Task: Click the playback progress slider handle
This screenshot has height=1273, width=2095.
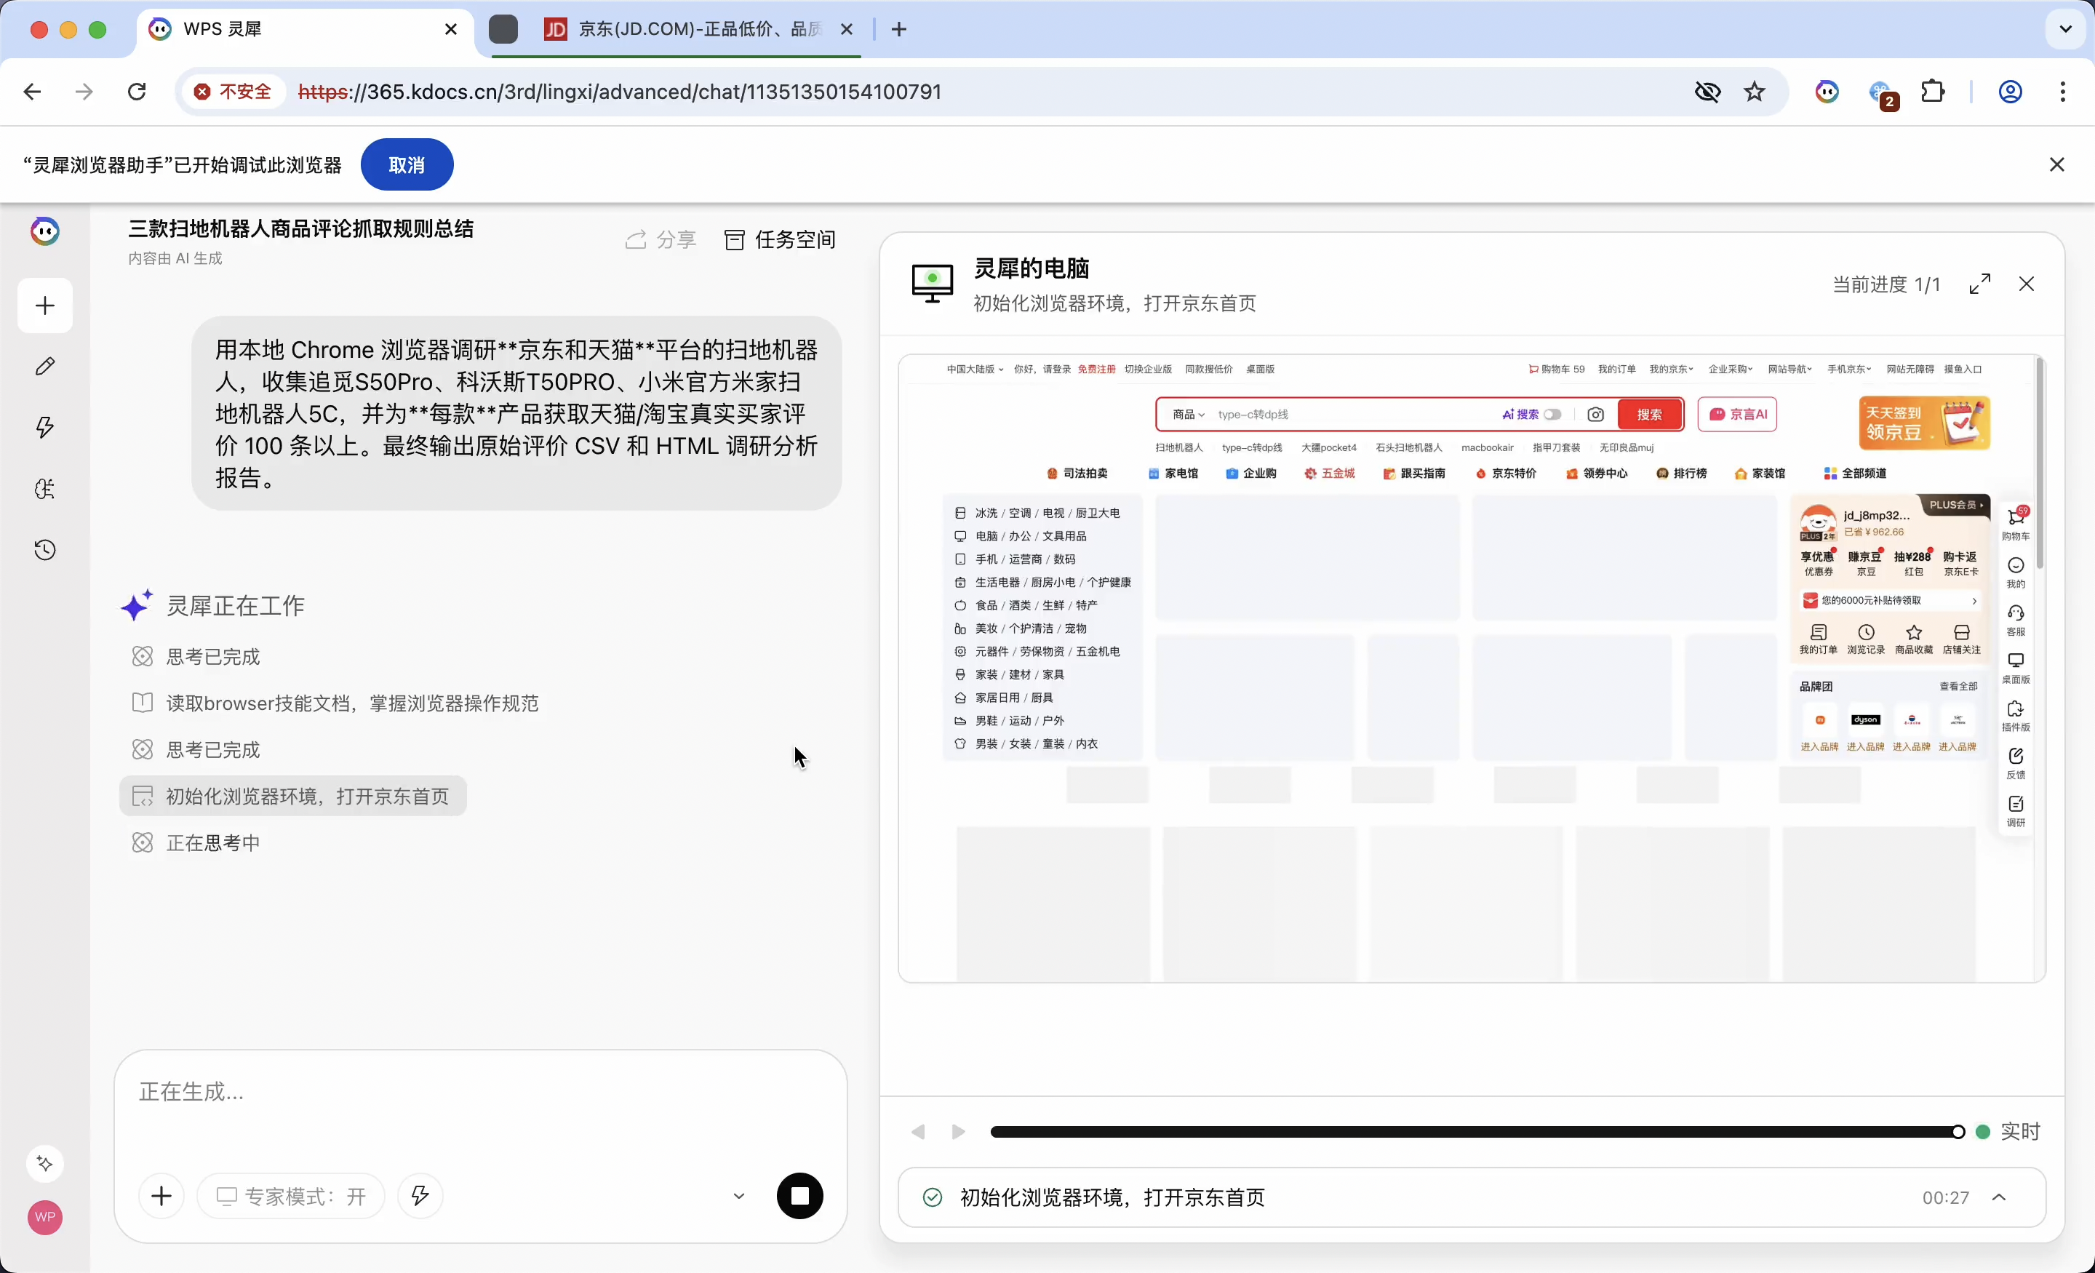Action: 1958,1132
